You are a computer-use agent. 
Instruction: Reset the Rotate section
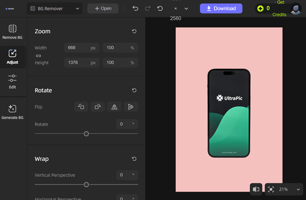[x=134, y=90]
